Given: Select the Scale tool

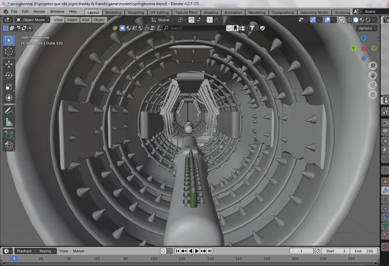Looking at the screenshot, I should (x=9, y=86).
